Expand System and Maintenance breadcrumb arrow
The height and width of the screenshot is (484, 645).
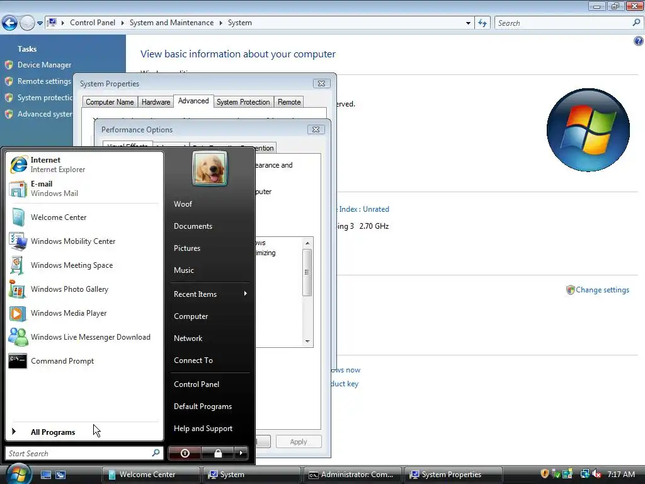[221, 23]
